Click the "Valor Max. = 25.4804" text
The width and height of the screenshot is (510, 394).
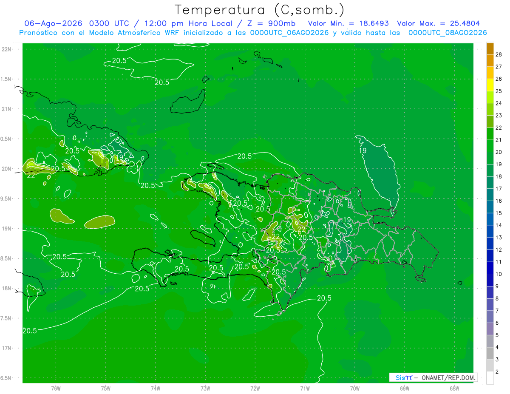point(439,23)
